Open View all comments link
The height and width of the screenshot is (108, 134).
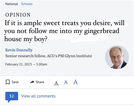(38, 96)
